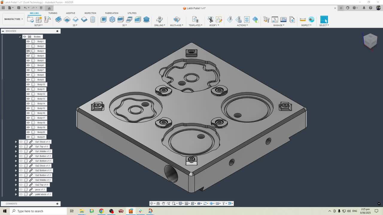The width and height of the screenshot is (383, 215).
Task: Open the Manufacture workspace dropdown
Action: (x=13, y=19)
